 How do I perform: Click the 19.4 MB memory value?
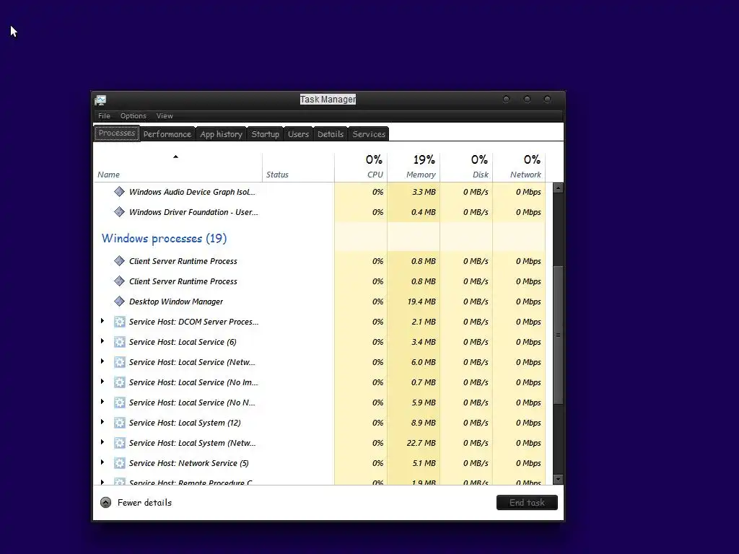[421, 302]
